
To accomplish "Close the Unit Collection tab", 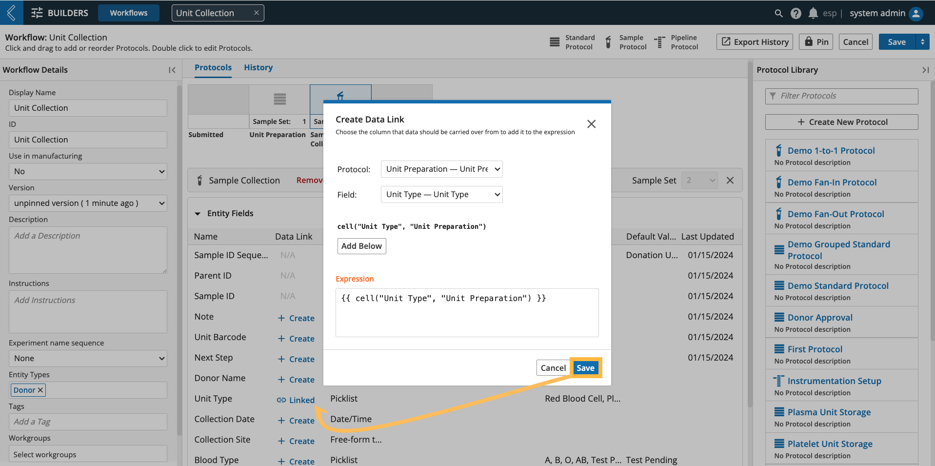I will 256,13.
